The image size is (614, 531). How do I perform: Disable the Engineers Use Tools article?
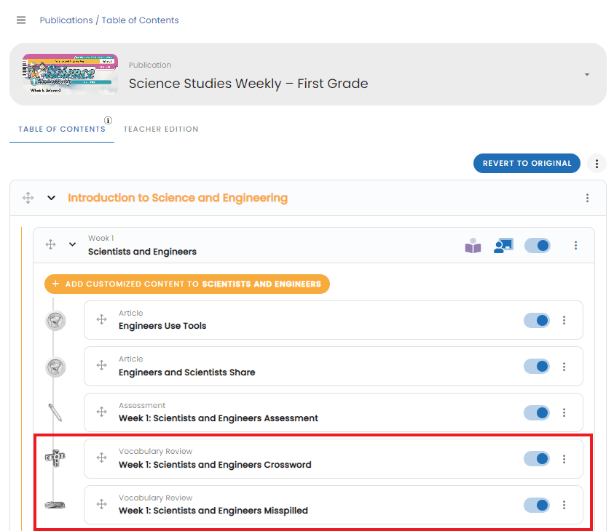tap(537, 320)
